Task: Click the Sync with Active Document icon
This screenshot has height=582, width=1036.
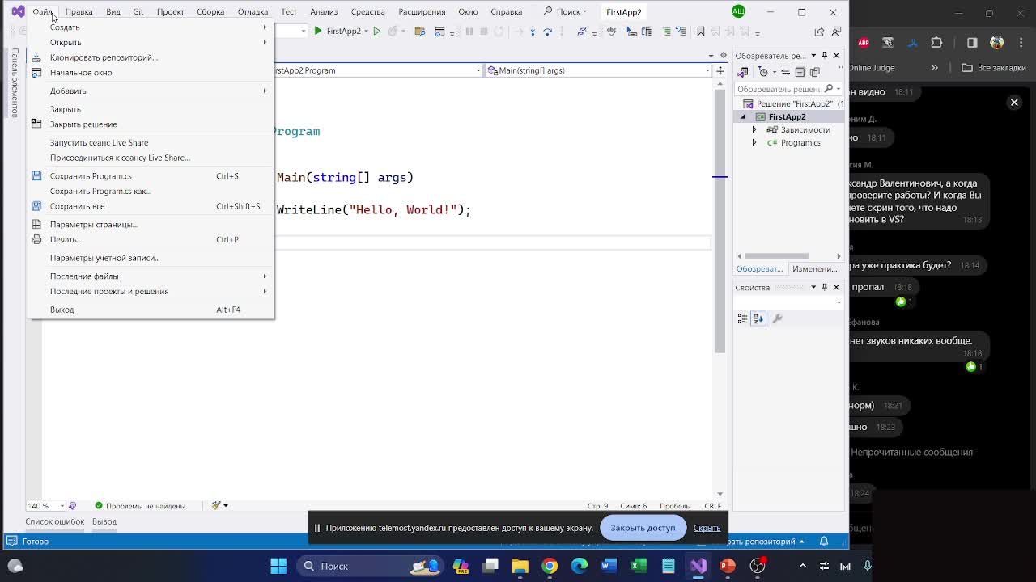Action: point(785,72)
